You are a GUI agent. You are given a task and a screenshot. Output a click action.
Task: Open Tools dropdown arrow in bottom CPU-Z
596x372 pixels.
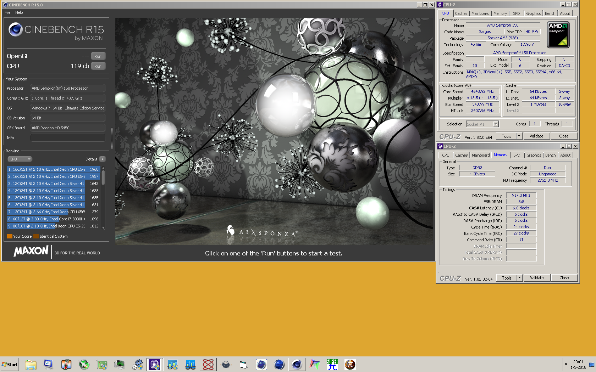point(520,278)
